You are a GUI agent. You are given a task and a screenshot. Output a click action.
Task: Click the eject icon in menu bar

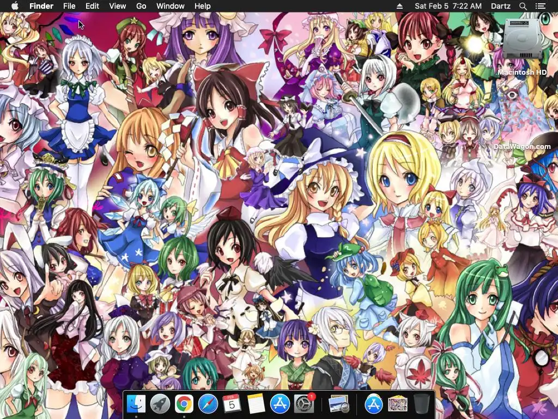[x=399, y=6]
